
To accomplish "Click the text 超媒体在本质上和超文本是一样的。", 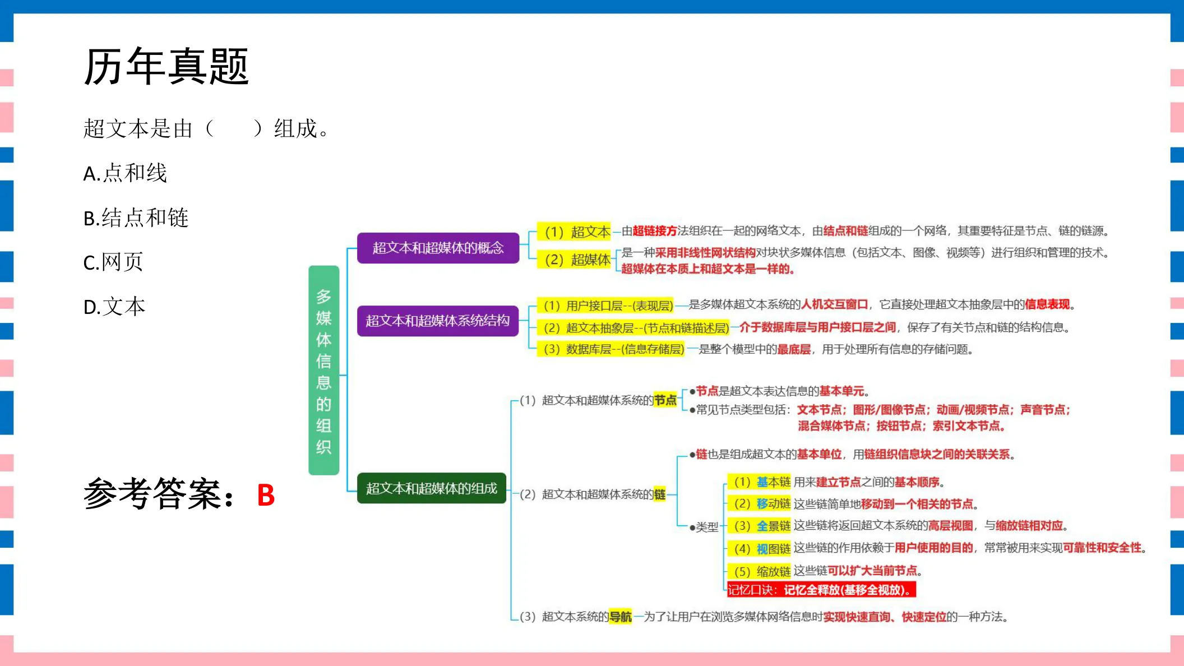I will pos(708,269).
